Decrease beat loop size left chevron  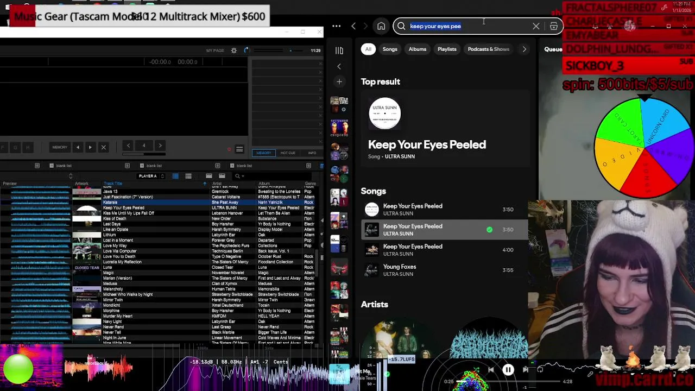(x=128, y=146)
